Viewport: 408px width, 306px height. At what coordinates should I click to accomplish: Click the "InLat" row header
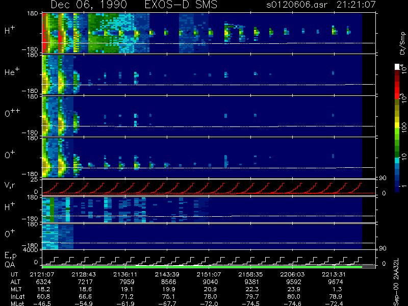[18, 297]
